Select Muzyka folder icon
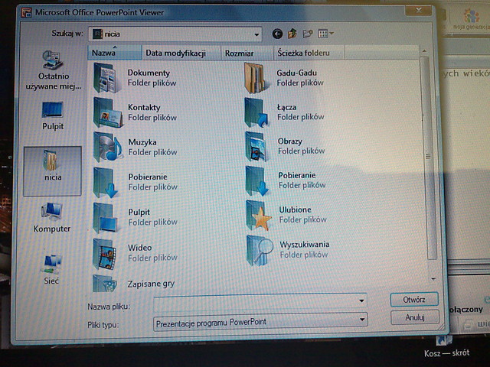 107,147
